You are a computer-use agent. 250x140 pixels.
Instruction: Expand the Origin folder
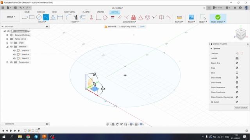[x=7, y=43]
